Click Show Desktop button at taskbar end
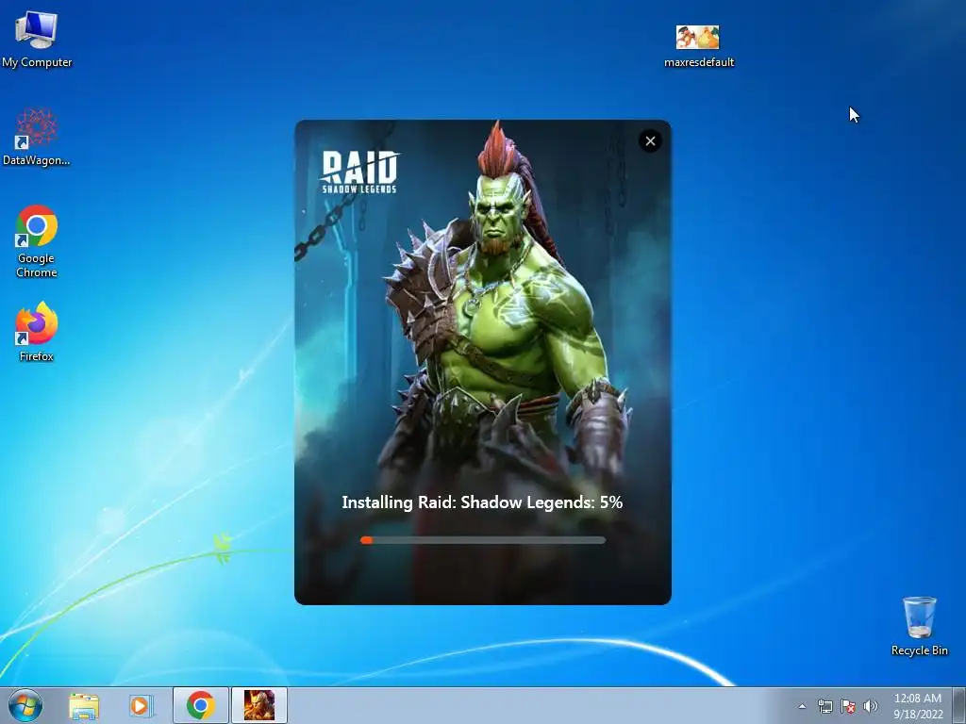The image size is (966, 724). 959,705
